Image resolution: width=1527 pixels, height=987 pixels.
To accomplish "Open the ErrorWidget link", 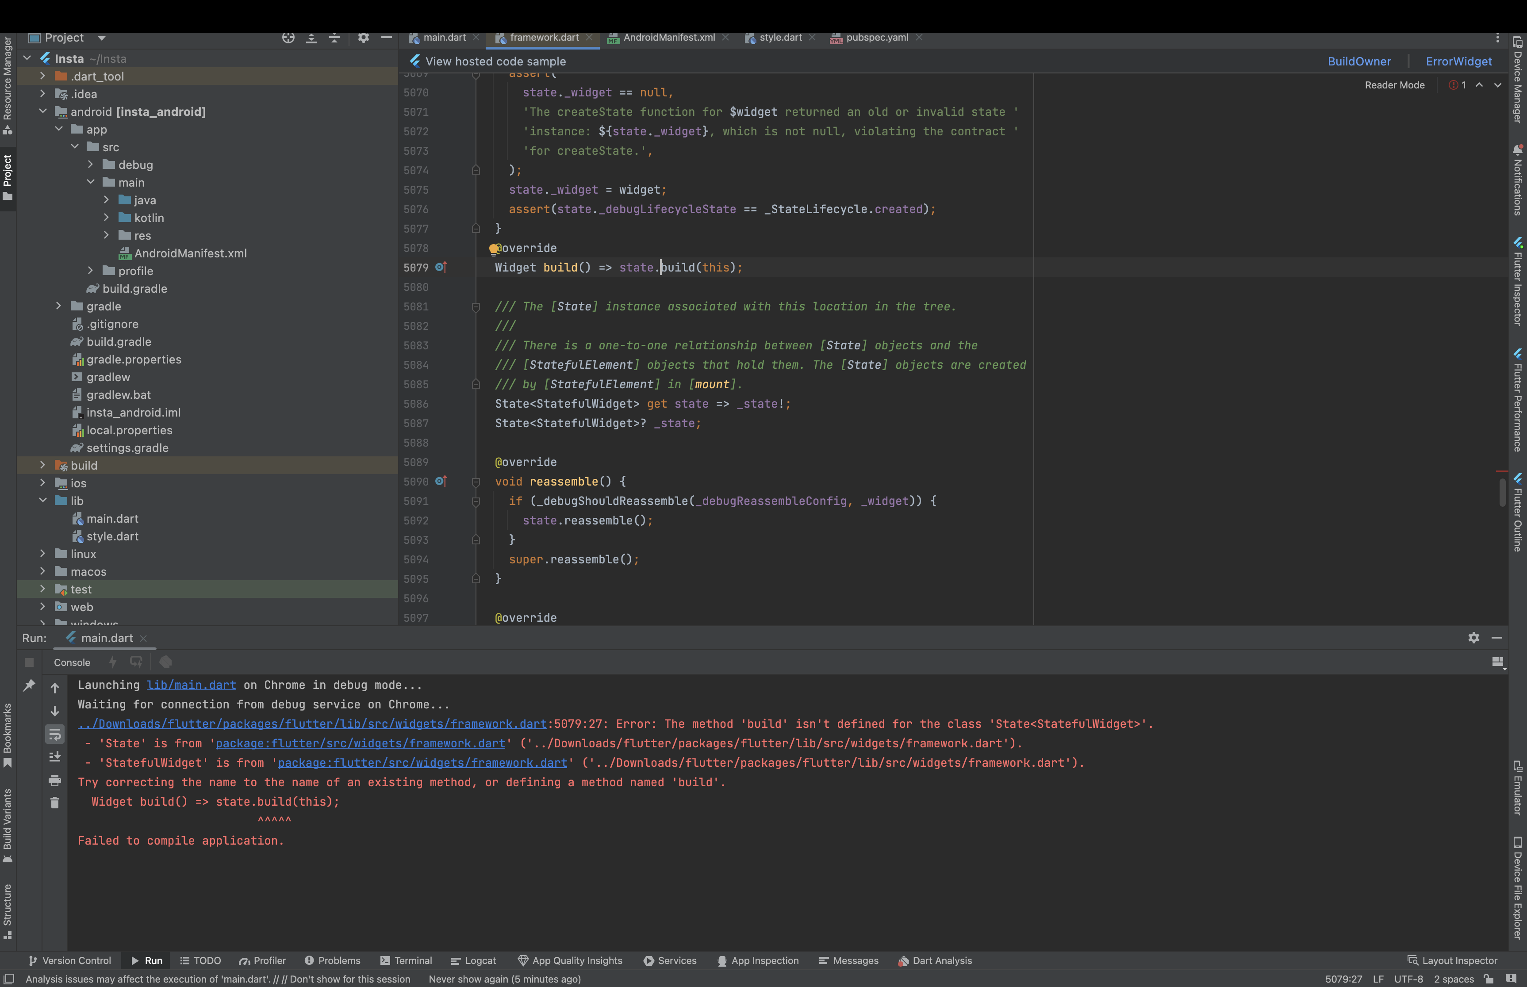I will click(x=1458, y=61).
